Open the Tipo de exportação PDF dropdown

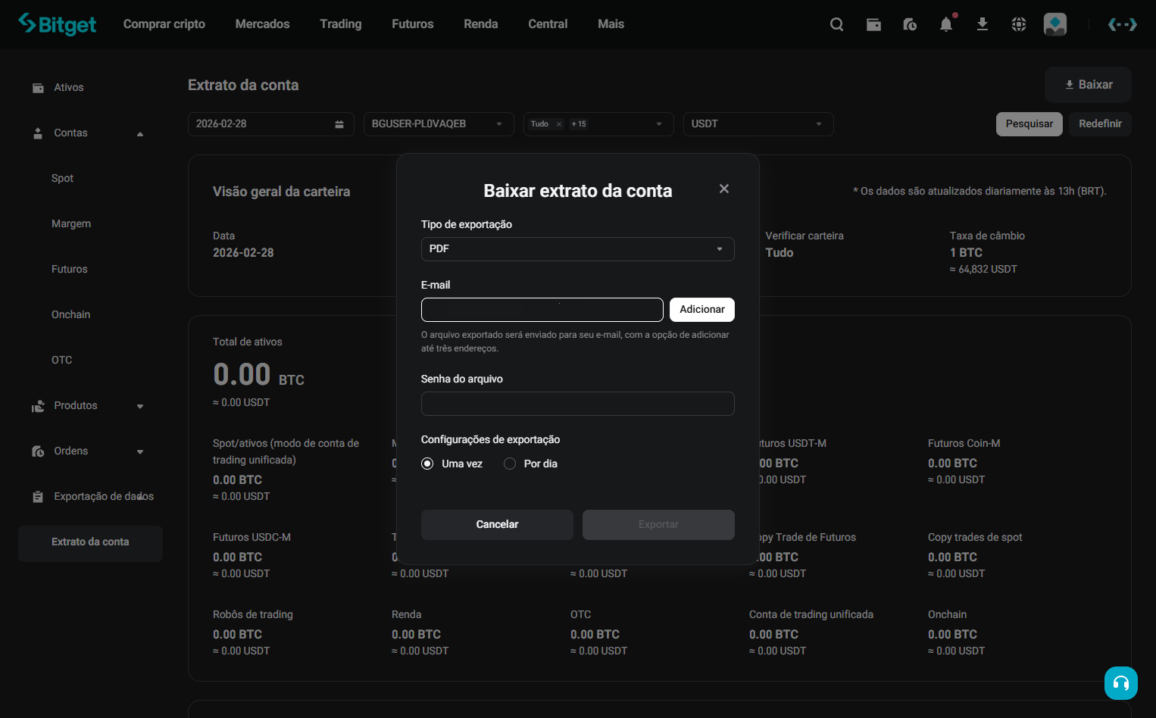click(x=578, y=249)
